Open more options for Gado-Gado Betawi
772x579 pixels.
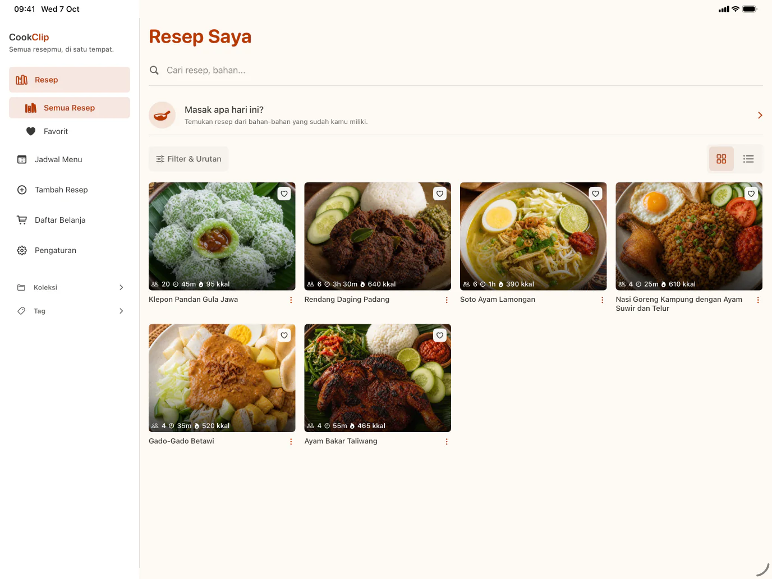click(291, 442)
